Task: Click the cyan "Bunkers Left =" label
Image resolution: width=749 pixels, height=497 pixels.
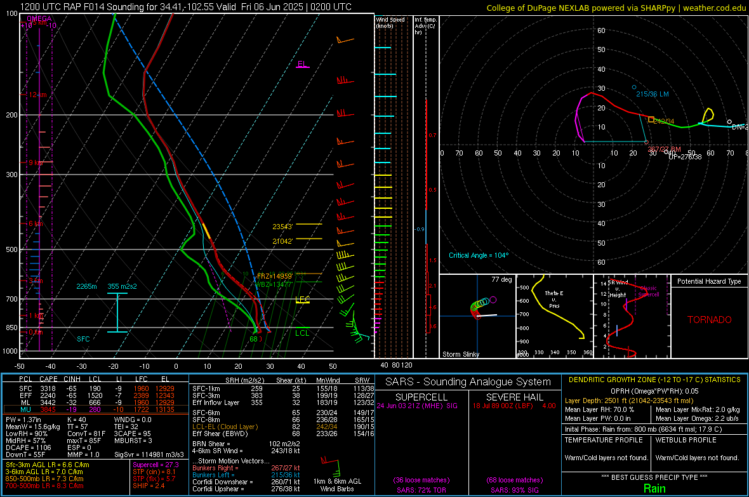Action: coord(213,475)
